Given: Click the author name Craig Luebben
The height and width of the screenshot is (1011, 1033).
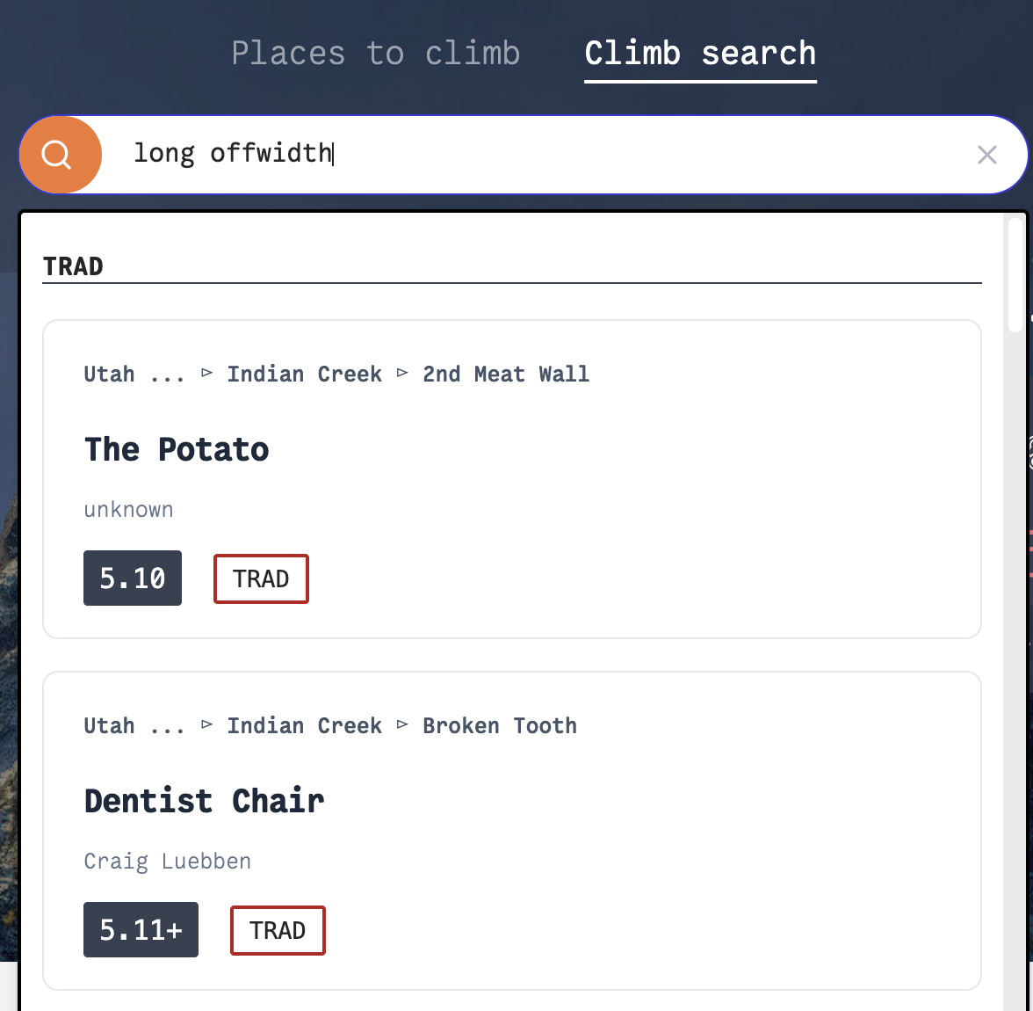Looking at the screenshot, I should coord(167,861).
